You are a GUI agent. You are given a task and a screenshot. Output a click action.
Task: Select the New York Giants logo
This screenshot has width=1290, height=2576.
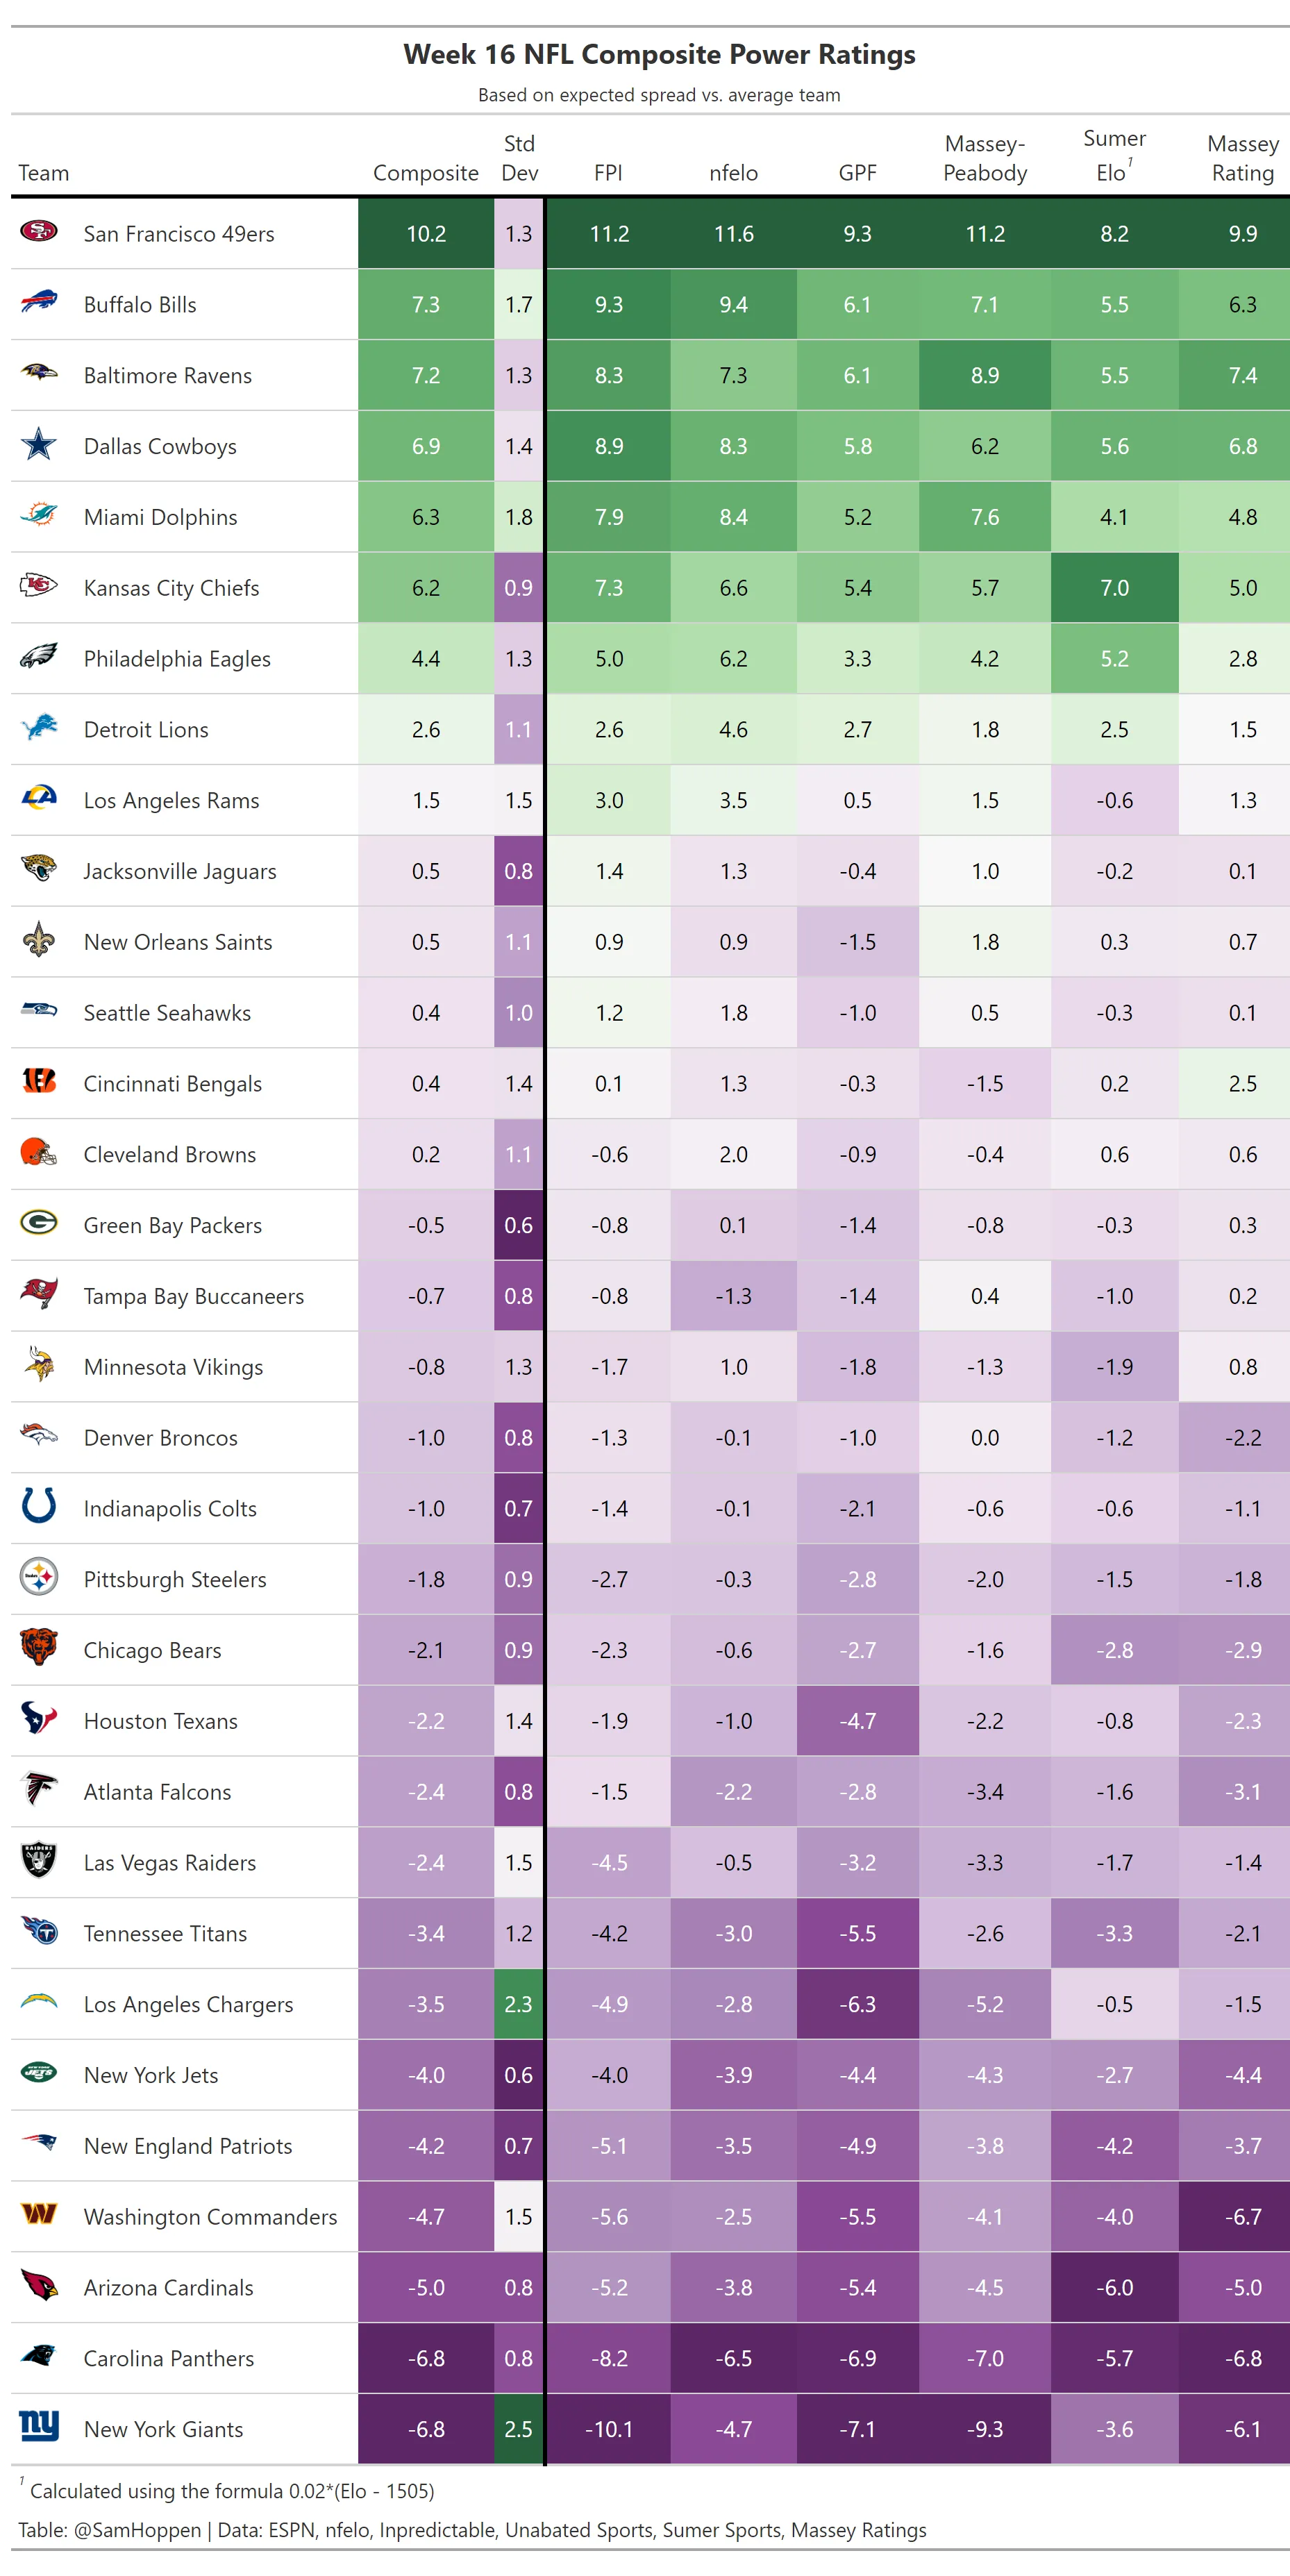pyautogui.click(x=39, y=2427)
